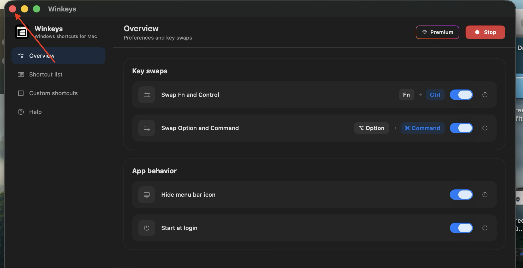The height and width of the screenshot is (268, 523).
Task: Minimize the Winkeys window with yellow button
Action: tap(25, 9)
